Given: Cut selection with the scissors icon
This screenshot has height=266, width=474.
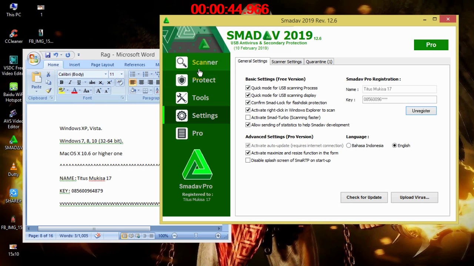Looking at the screenshot, I should coord(48,75).
